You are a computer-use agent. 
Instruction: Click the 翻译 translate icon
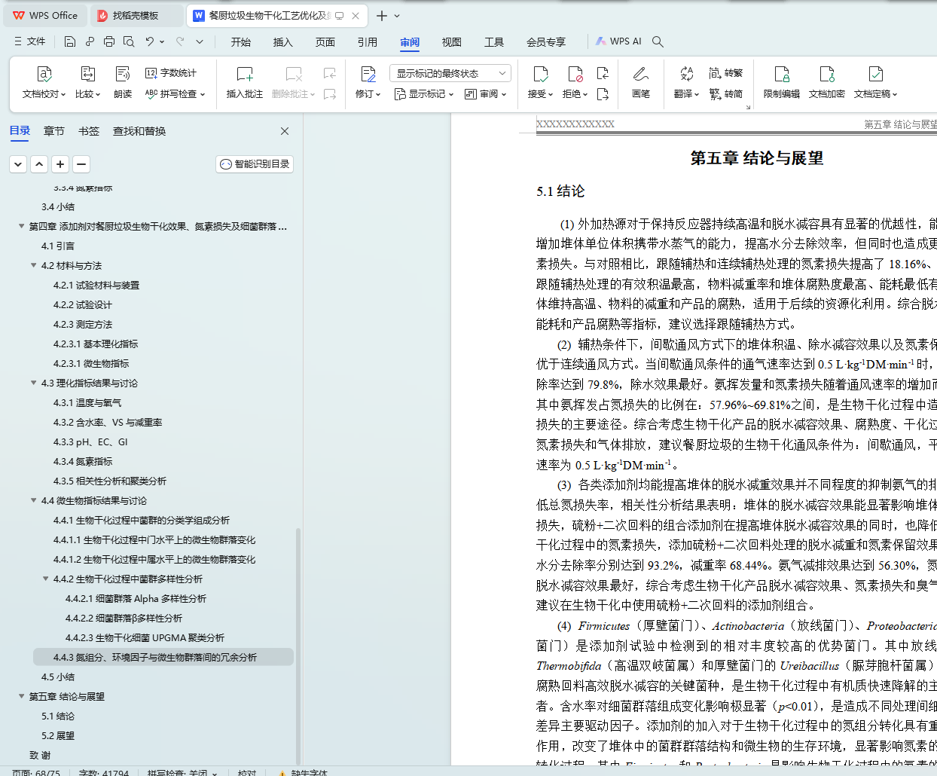pyautogui.click(x=686, y=74)
